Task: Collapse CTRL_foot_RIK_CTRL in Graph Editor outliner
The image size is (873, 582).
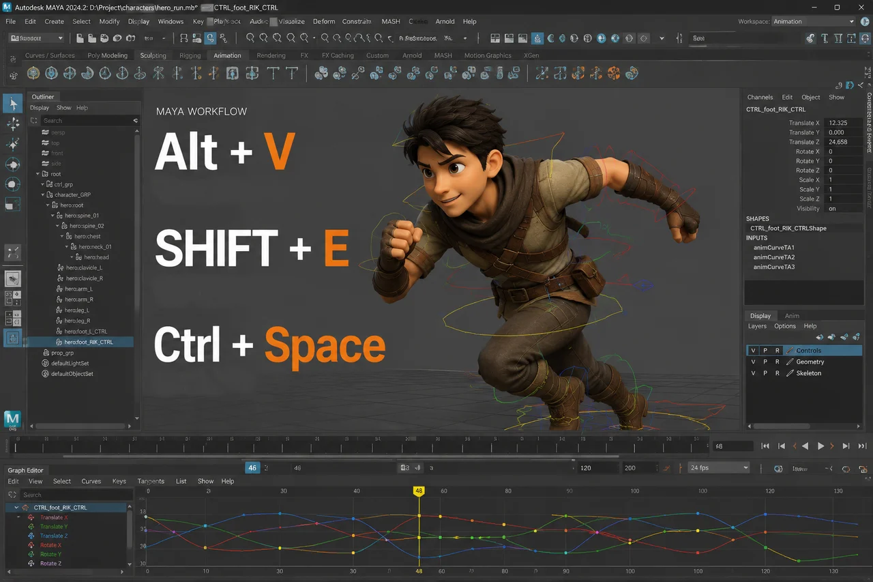Action: click(16, 508)
